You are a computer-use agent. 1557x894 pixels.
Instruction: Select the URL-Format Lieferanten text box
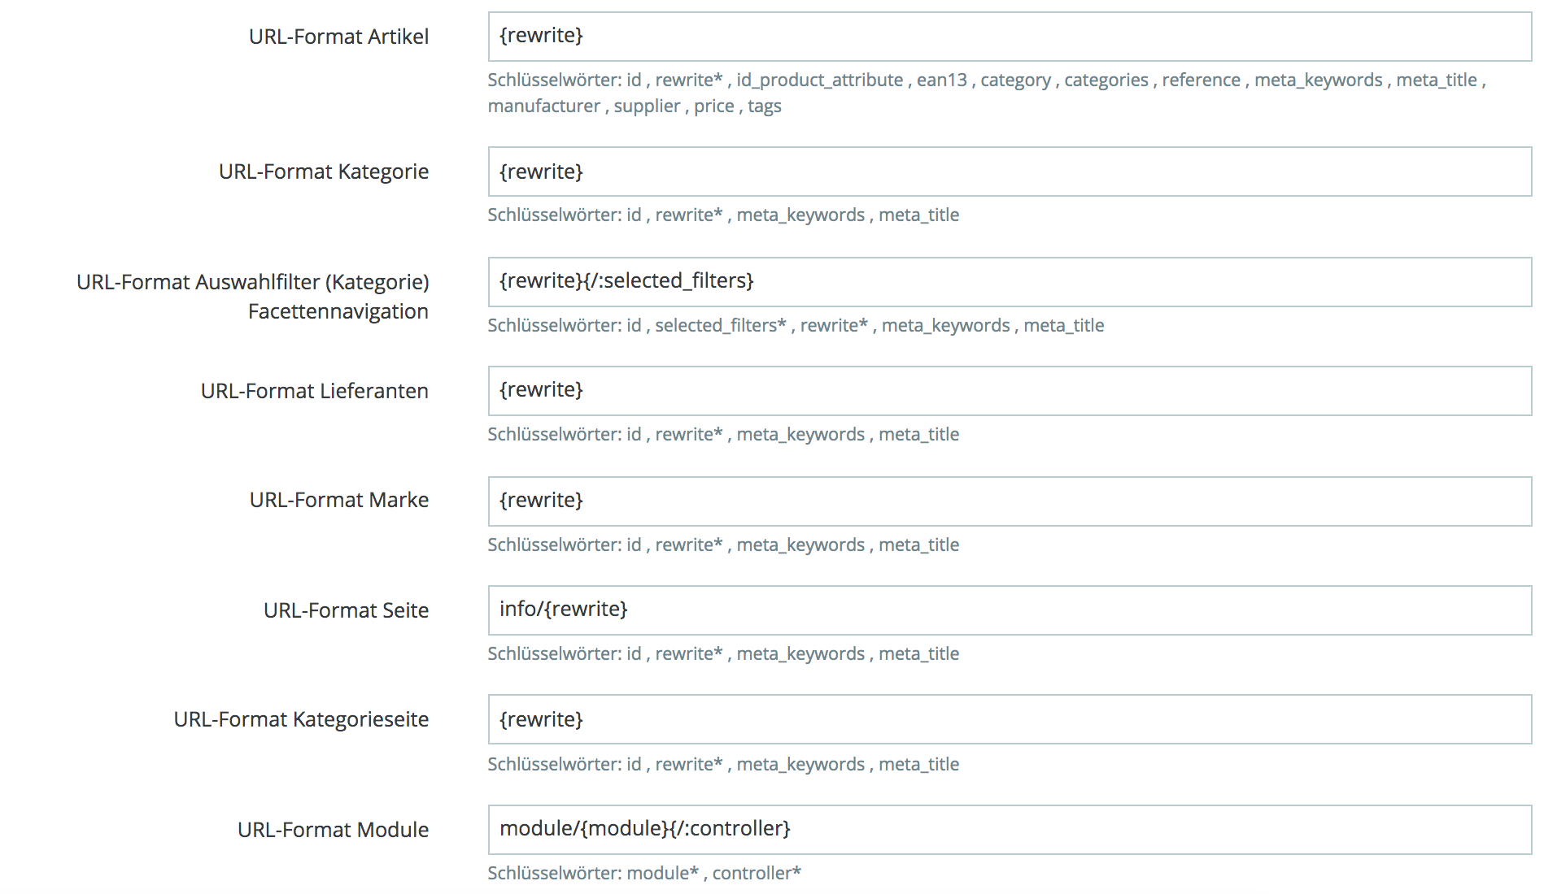1010,391
